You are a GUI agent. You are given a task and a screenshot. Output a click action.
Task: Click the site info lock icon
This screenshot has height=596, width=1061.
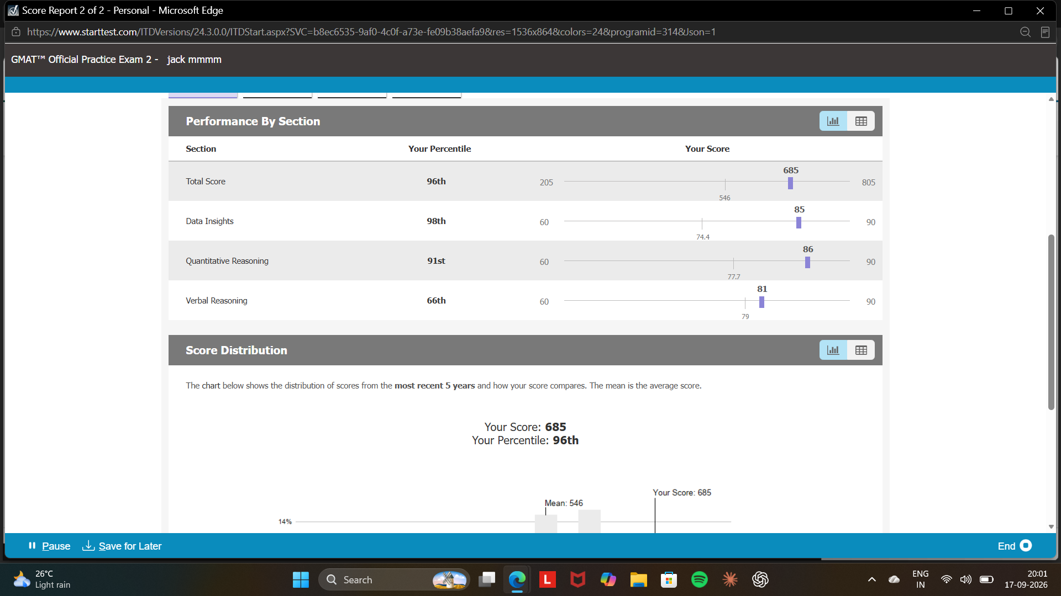[x=16, y=32]
